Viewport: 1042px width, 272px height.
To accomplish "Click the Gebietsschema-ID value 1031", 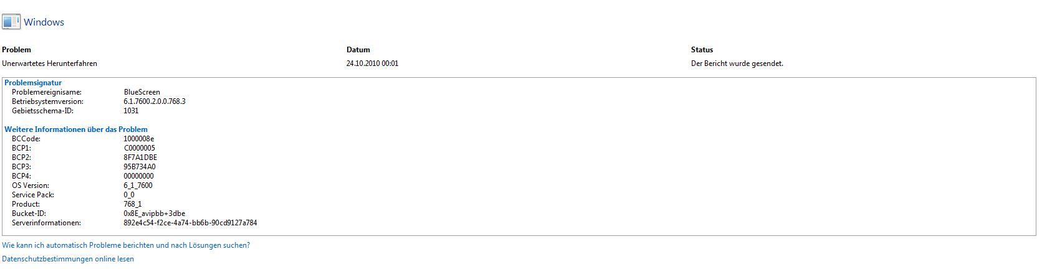I will [131, 111].
